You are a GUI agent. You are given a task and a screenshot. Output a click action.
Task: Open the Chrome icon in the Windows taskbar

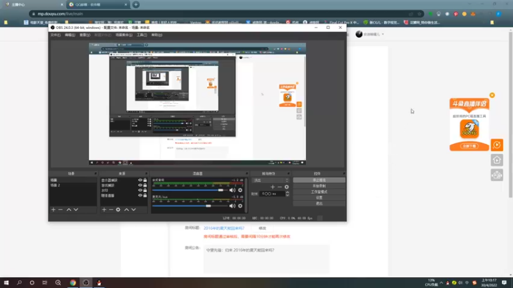[x=72, y=282]
